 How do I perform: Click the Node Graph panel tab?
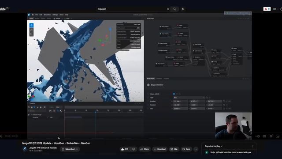[x=150, y=19]
